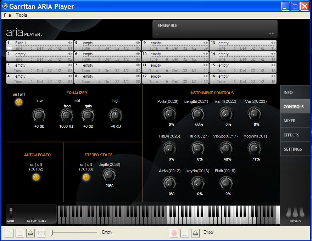Click slot 1 Tune value field
Image resolution: width=312 pixels, height=241 pixels.
[x=32, y=48]
